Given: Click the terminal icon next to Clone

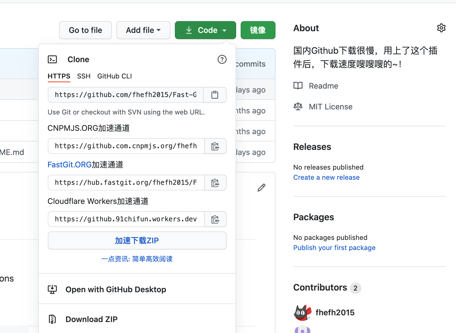Looking at the screenshot, I should click(x=52, y=59).
